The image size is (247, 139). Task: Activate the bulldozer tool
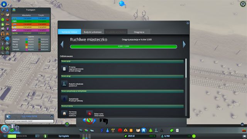(x=244, y=131)
